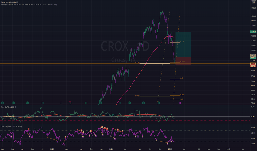Open the USD currency selector
Viewport: 257px width, 151px height.
[253, 2]
